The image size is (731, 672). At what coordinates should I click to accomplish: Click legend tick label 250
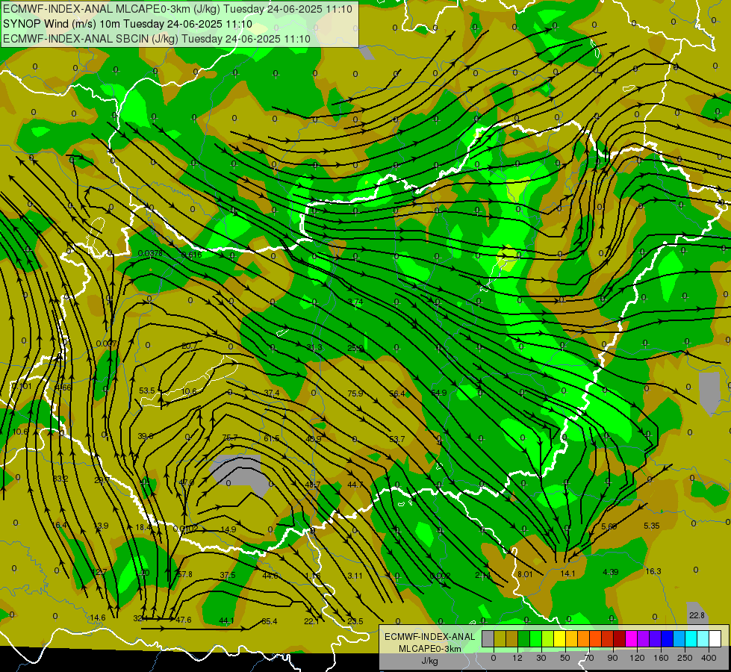[685, 658]
